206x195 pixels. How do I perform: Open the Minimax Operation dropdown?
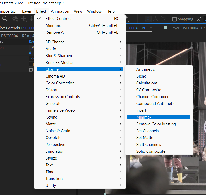coord(32,48)
